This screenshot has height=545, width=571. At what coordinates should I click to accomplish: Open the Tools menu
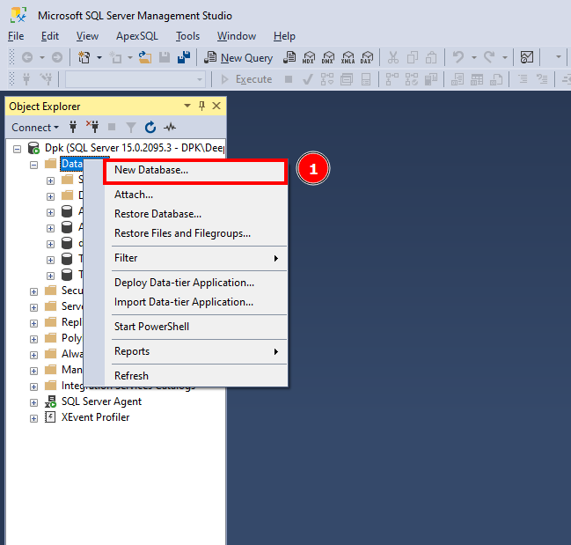(188, 36)
